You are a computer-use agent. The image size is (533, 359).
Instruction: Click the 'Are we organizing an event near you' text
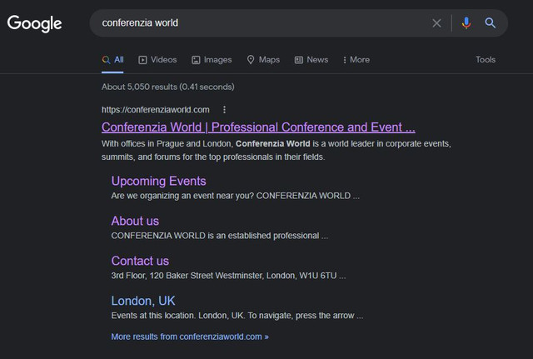235,196
